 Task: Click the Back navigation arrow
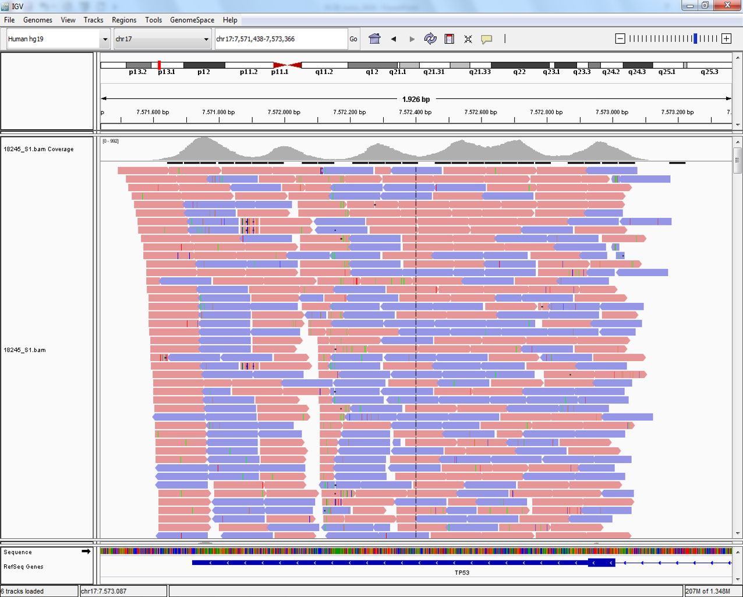(x=394, y=39)
